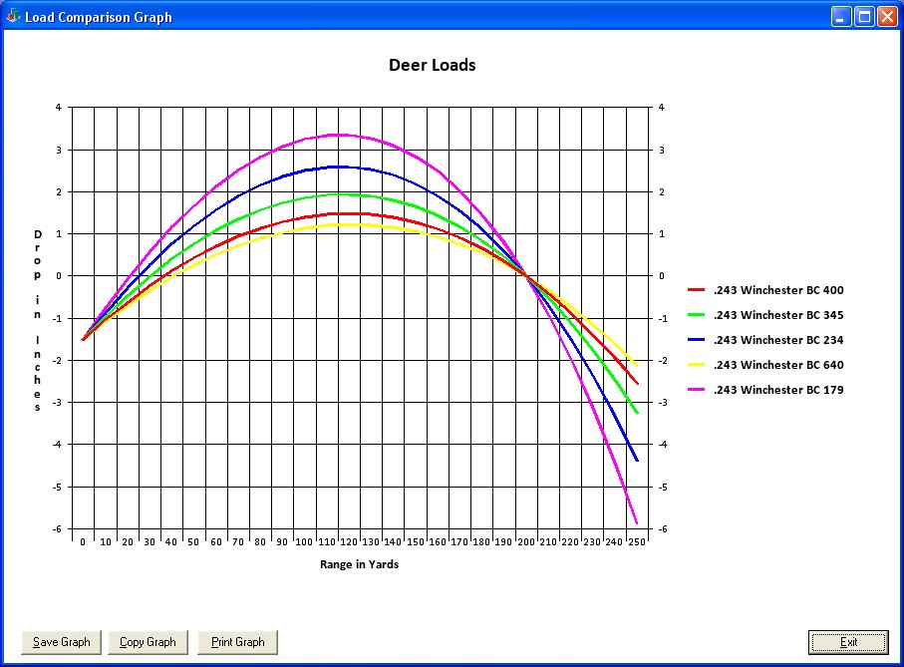
Task: Click the 200 tick label on the range axis
Action: (x=525, y=541)
